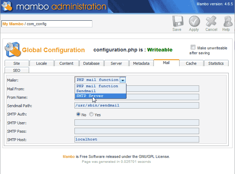Click the Sendmail Path input field
This screenshot has width=235, height=174.
tap(137, 105)
